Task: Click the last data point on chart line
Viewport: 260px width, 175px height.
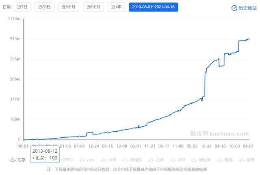Action: [x=248, y=39]
